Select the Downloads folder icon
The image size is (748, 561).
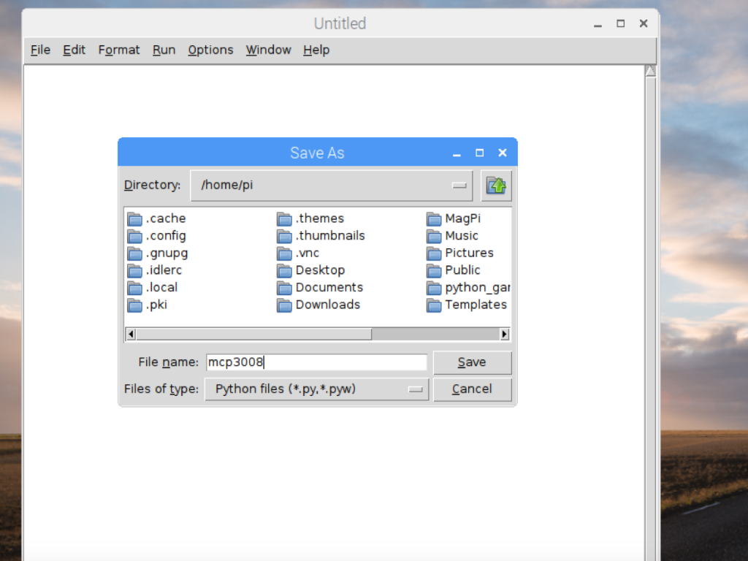point(284,305)
